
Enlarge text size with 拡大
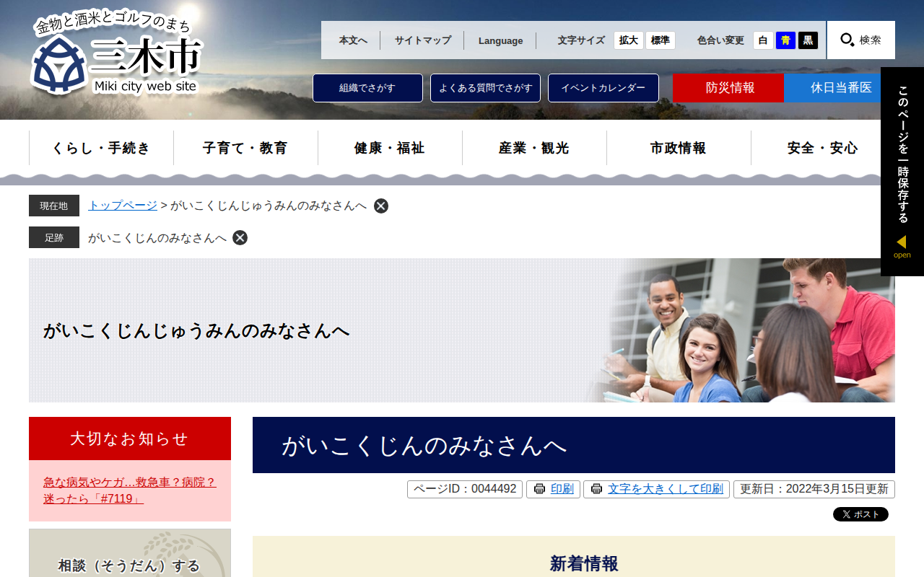coord(629,40)
